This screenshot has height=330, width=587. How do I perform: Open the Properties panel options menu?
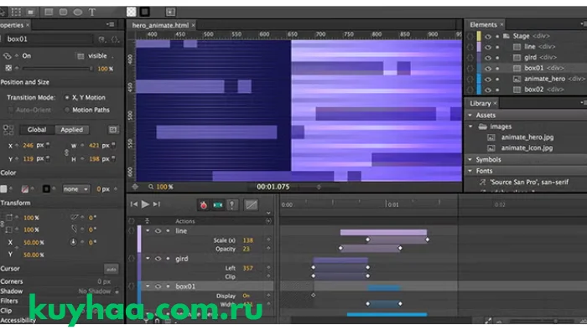coord(111,24)
